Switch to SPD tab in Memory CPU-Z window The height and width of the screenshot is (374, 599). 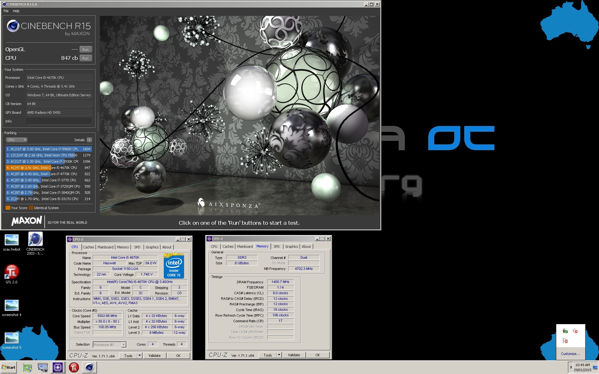point(277,247)
